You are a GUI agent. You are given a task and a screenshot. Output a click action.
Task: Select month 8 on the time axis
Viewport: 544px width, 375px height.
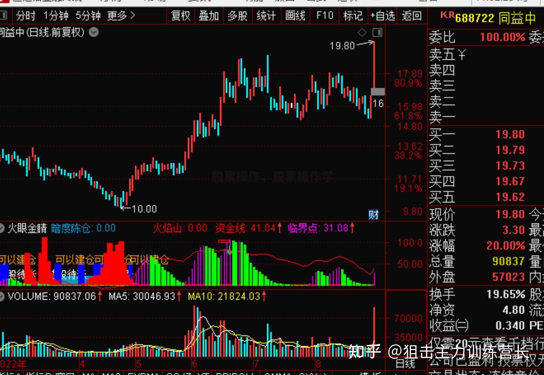318,364
